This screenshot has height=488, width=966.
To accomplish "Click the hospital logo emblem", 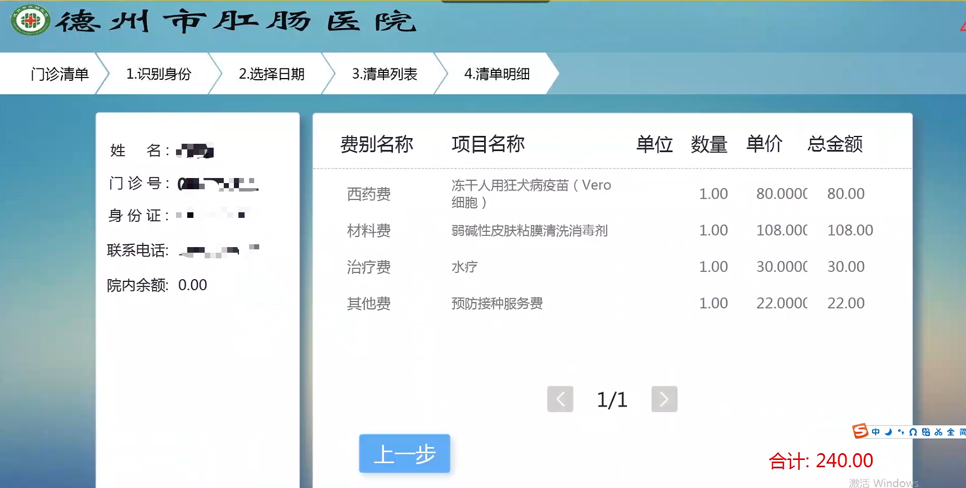I will click(x=30, y=21).
